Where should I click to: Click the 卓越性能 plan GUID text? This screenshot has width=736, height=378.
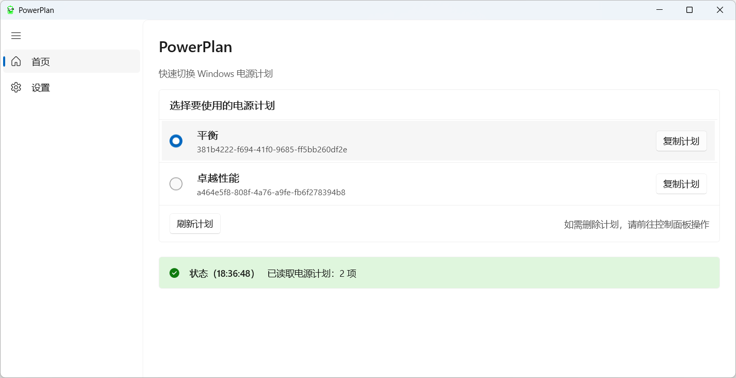271,193
